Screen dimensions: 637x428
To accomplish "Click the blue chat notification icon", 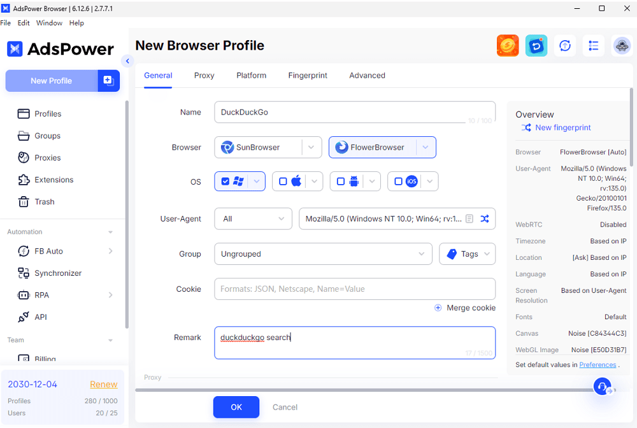I will coord(536,45).
